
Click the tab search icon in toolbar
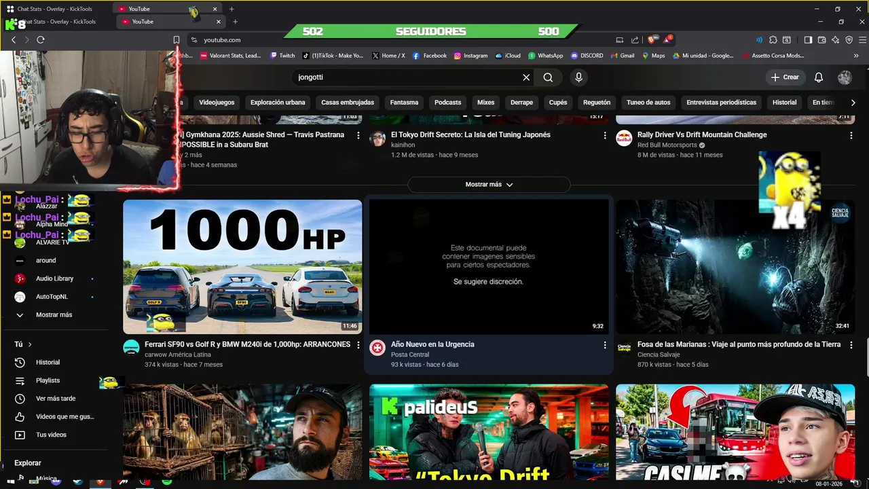click(787, 40)
